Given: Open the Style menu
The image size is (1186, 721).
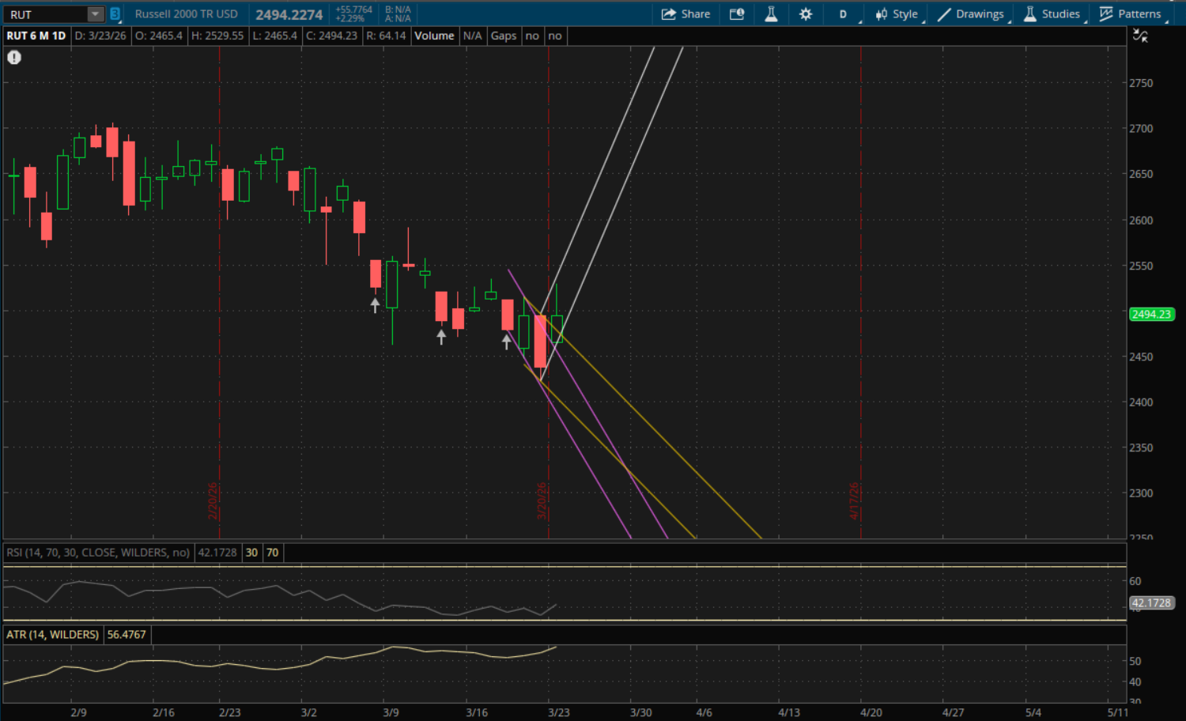Looking at the screenshot, I should coord(897,14).
